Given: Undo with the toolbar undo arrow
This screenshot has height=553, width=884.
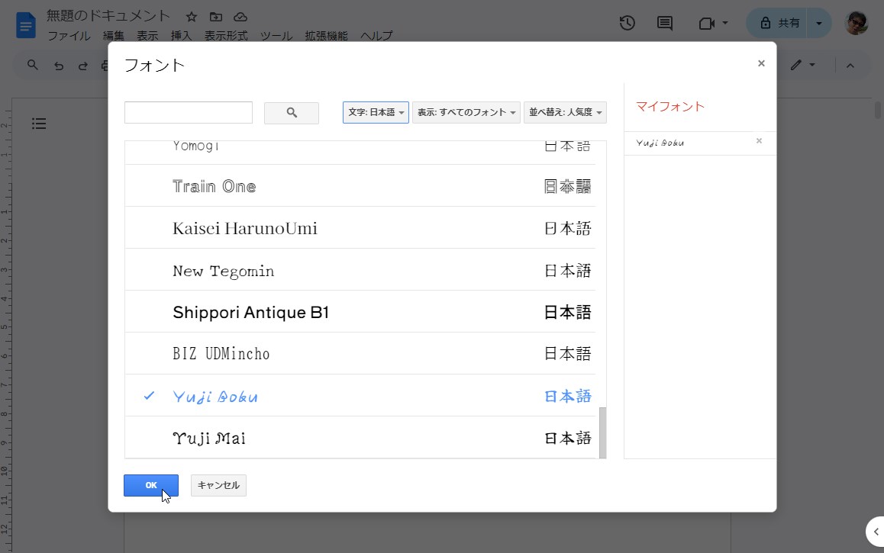Looking at the screenshot, I should 59,66.
